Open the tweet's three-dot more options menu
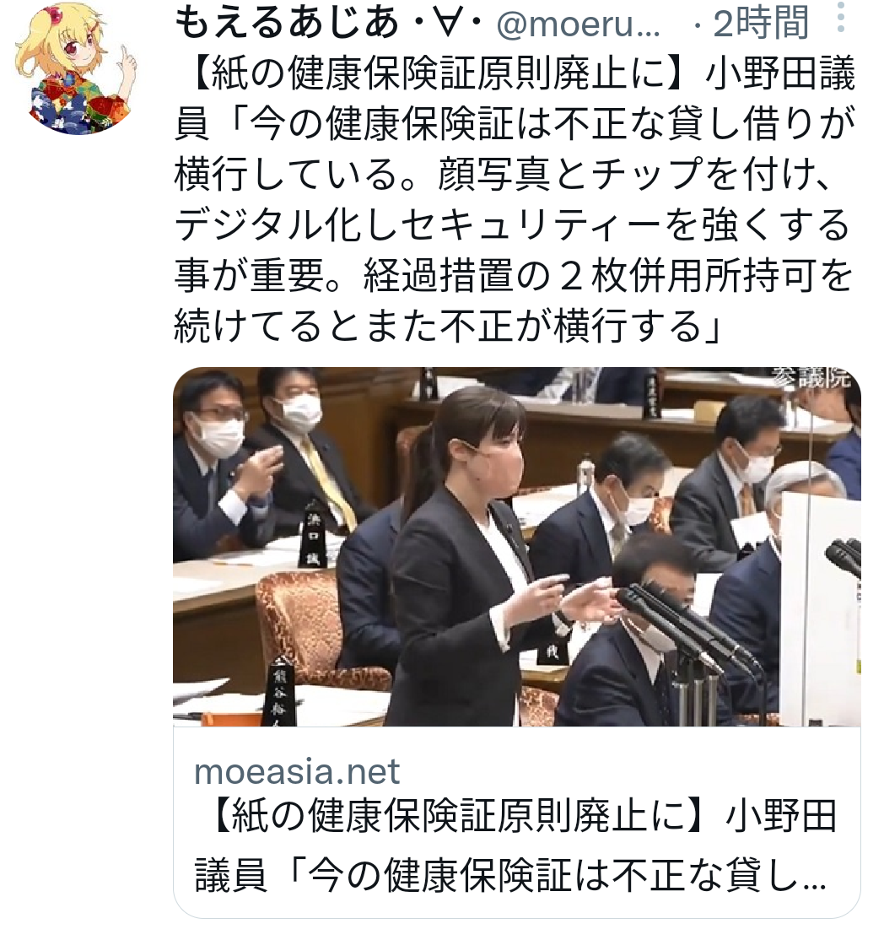884x940 pixels. [x=841, y=17]
